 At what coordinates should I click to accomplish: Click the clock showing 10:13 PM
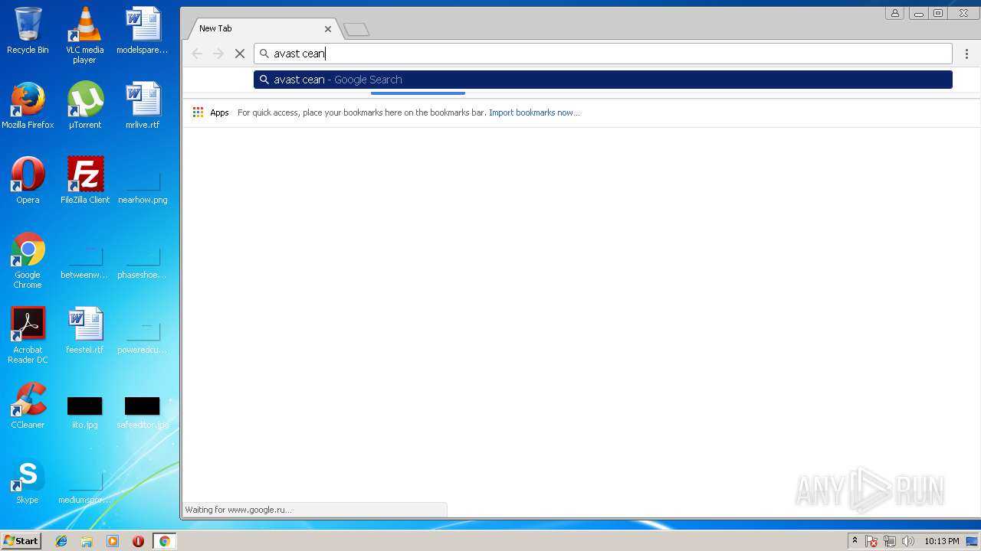942,541
